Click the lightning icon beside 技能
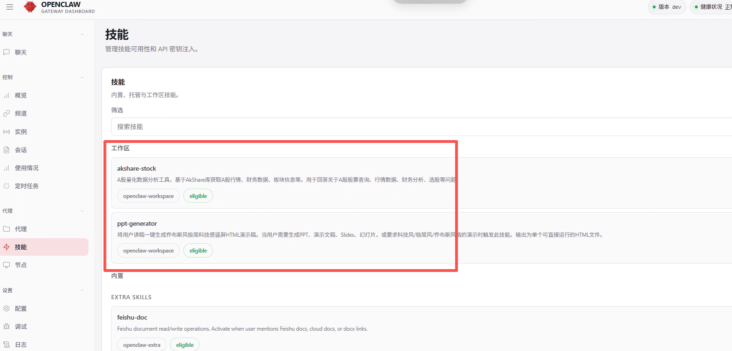 pyautogui.click(x=6, y=247)
